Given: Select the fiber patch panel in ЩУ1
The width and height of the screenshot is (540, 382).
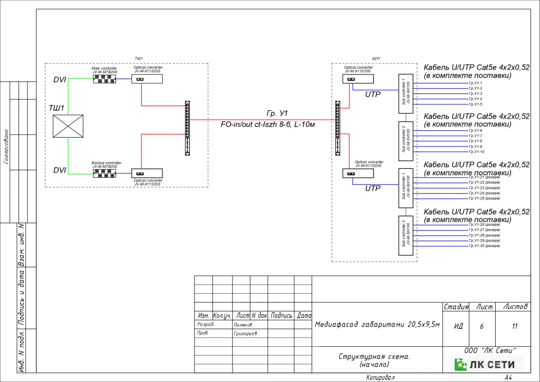Looking at the screenshot, I should [x=338, y=128].
